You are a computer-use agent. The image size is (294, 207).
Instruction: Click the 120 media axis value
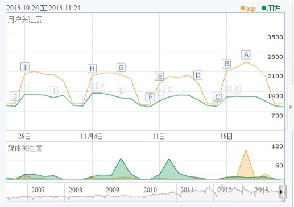[x=278, y=146]
